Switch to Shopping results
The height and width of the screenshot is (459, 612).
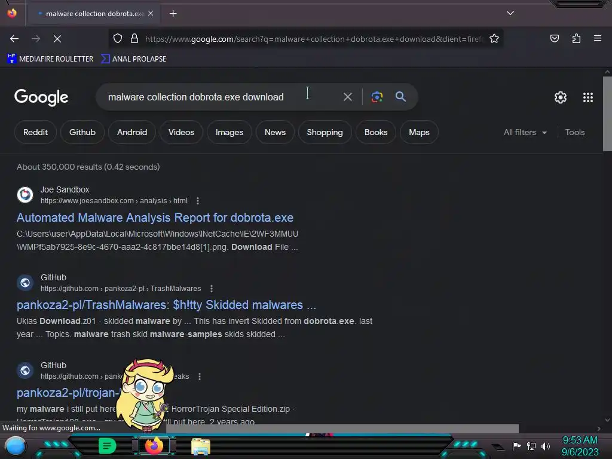(x=325, y=132)
